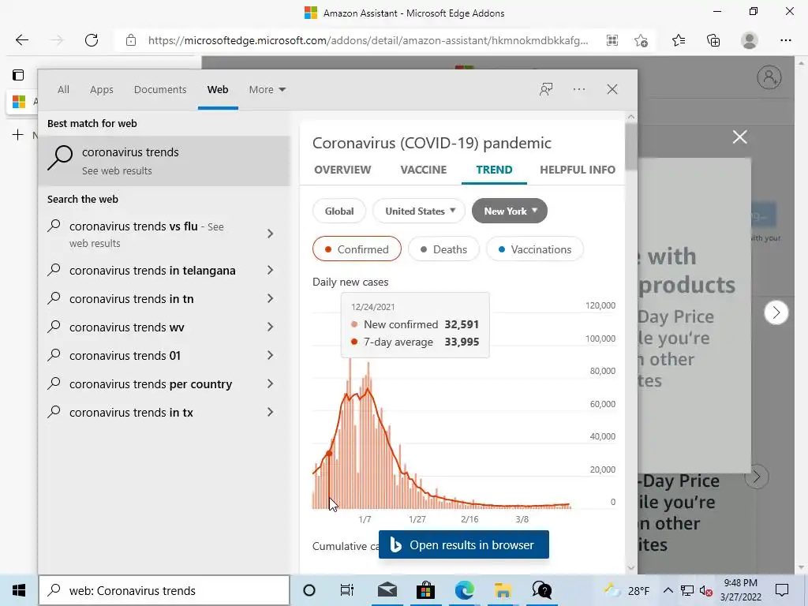
Task: Click the browser Refresh icon
Action: [92, 40]
